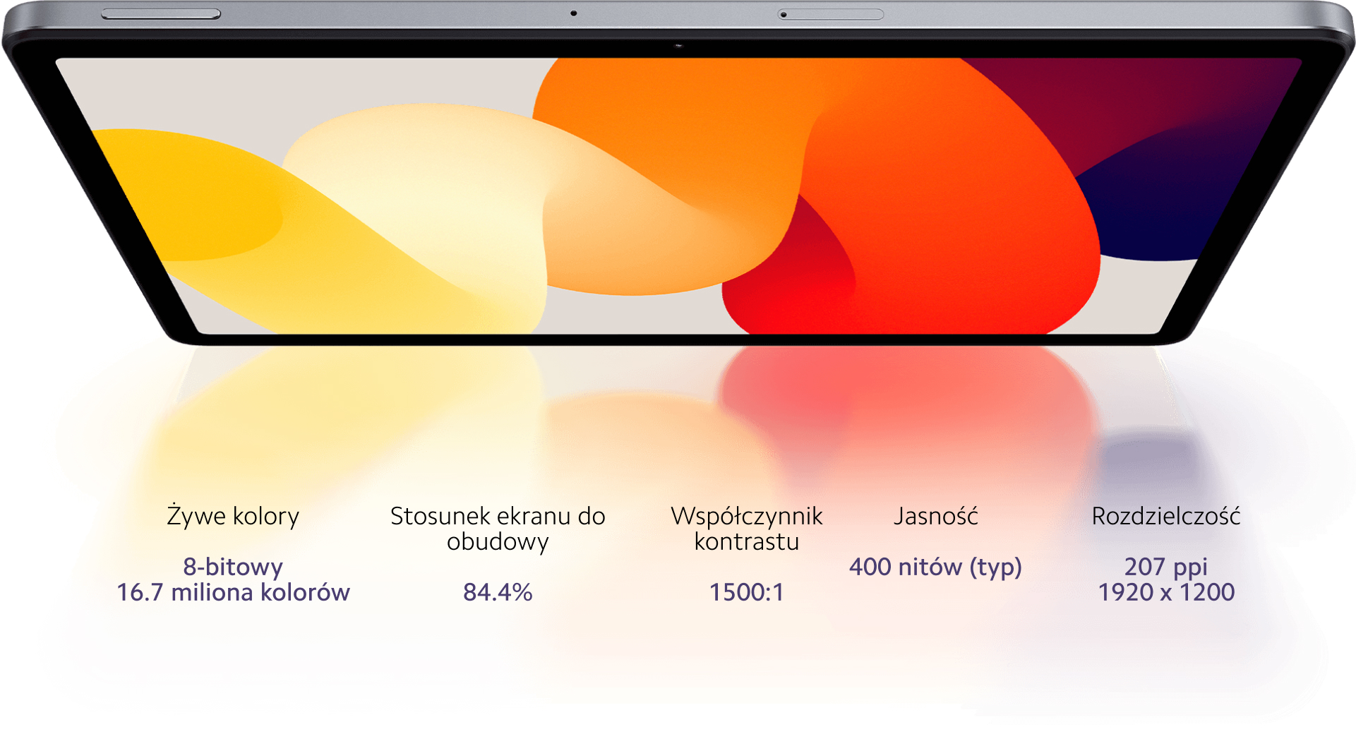Image resolution: width=1356 pixels, height=734 pixels.
Task: Select the '8-bitowy' text
Action: point(233,567)
